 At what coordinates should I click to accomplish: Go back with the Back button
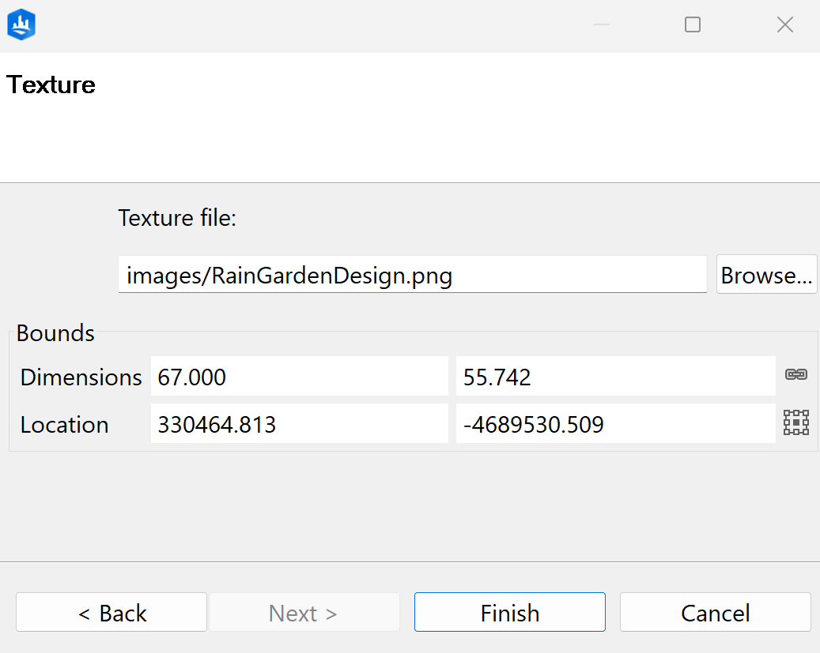[x=111, y=613]
